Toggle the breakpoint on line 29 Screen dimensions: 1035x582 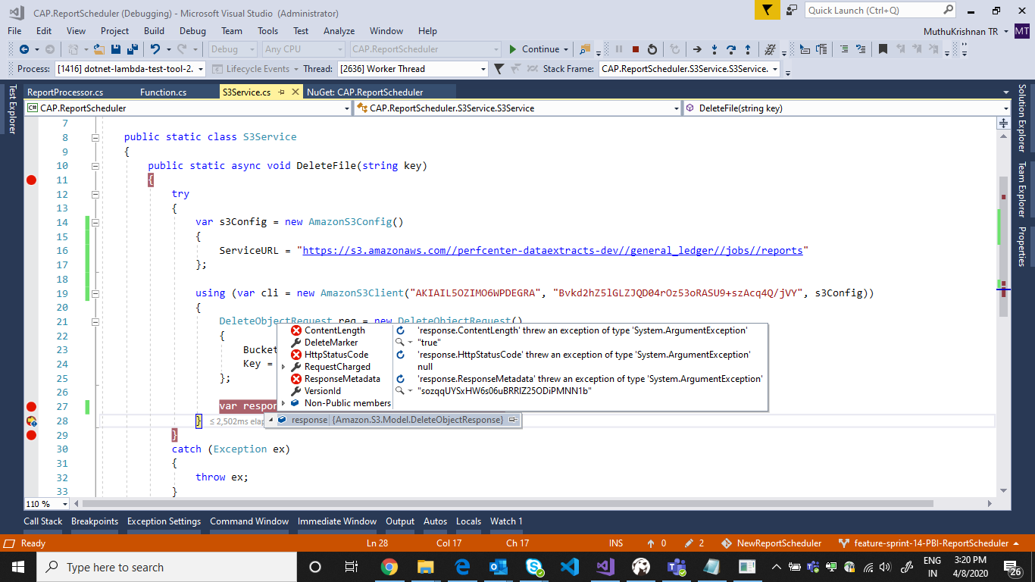point(31,435)
